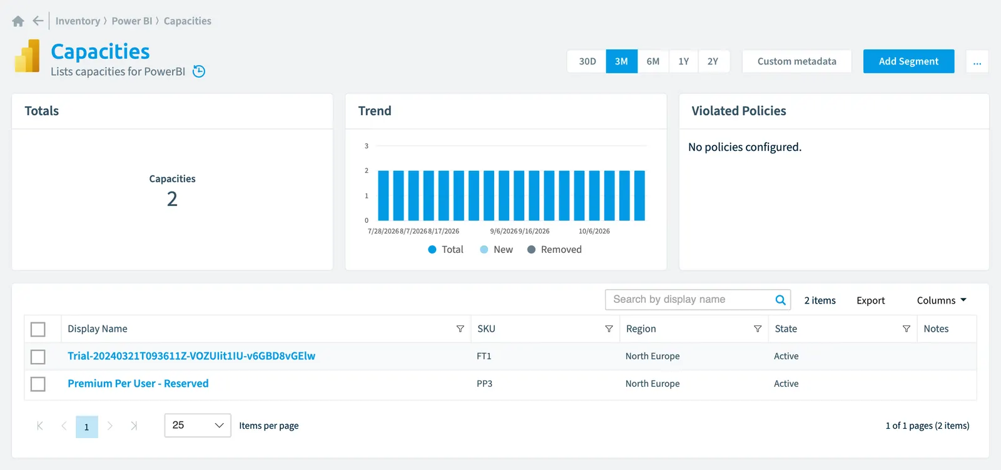Viewport: 1001px width, 470px height.
Task: Open the history clock icon beside description
Action: [x=199, y=71]
